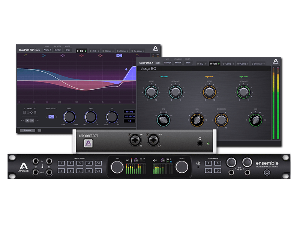Viewport: 300px width, 232px height.
Task: Switch to the Comp tab in Vintage EQ window
Action: (228, 64)
